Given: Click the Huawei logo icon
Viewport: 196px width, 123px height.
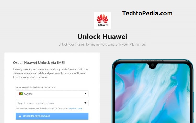Looking at the screenshot, I should 102,20.
